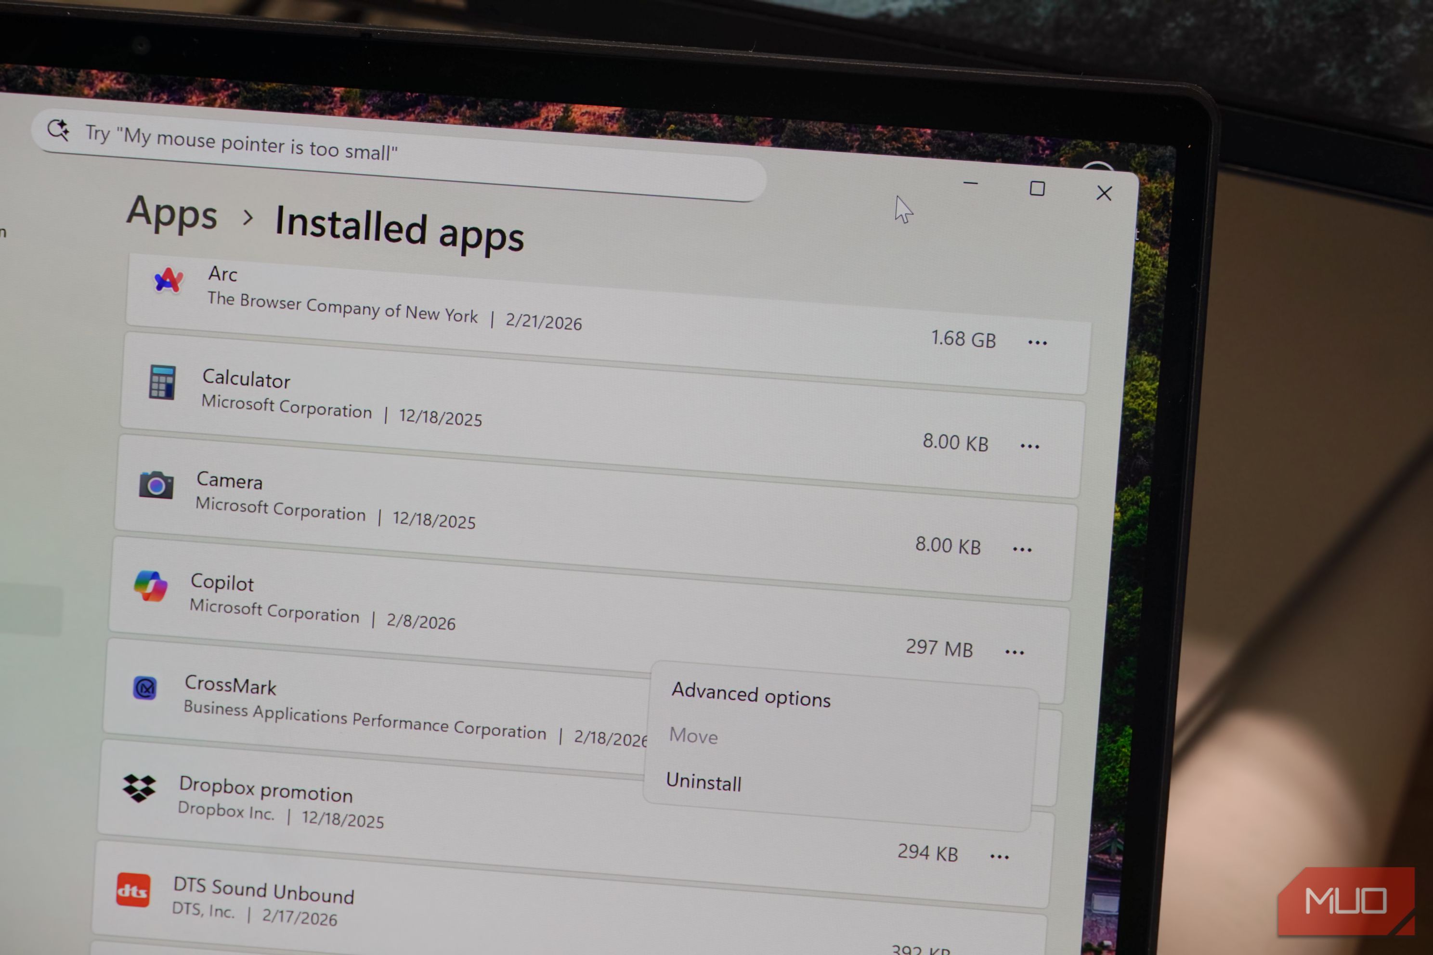Click the Dropbox promotion icon

pos(139,788)
